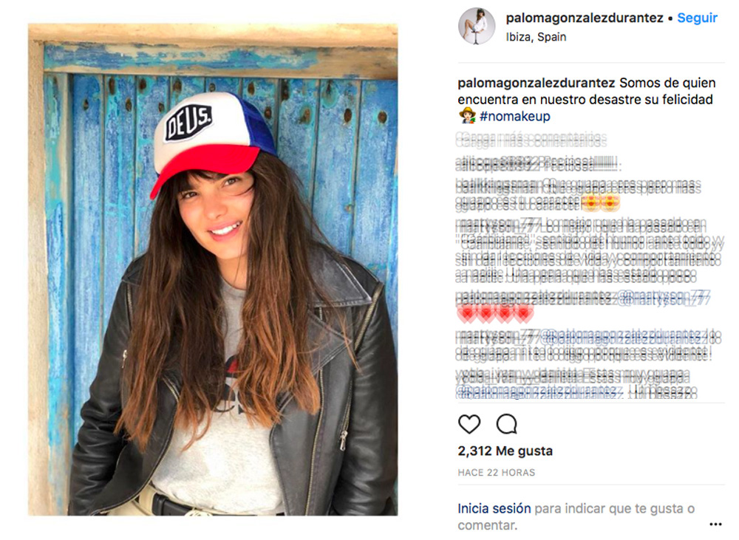Click the username beside the post caption
The image size is (739, 540).
tap(537, 83)
